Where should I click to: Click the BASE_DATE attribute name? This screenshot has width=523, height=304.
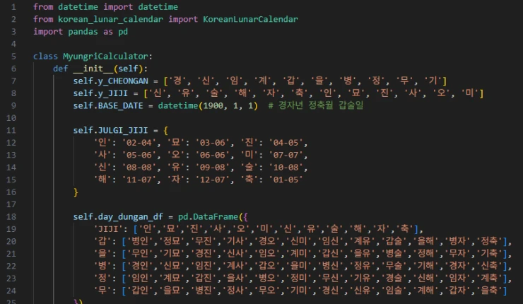[x=120, y=105]
